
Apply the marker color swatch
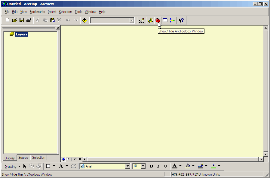(213, 166)
